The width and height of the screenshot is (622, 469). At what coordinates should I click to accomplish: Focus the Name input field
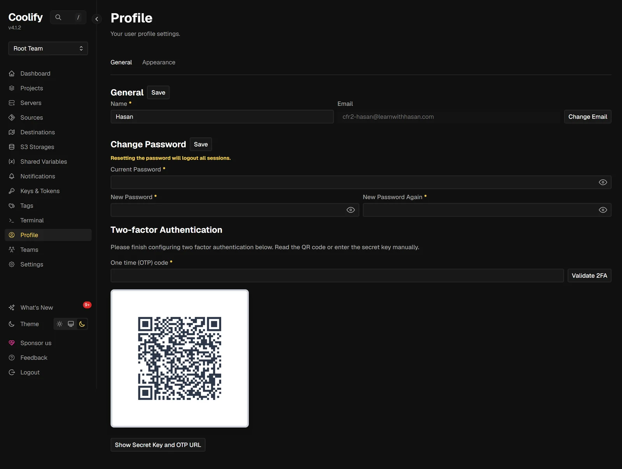click(x=222, y=117)
